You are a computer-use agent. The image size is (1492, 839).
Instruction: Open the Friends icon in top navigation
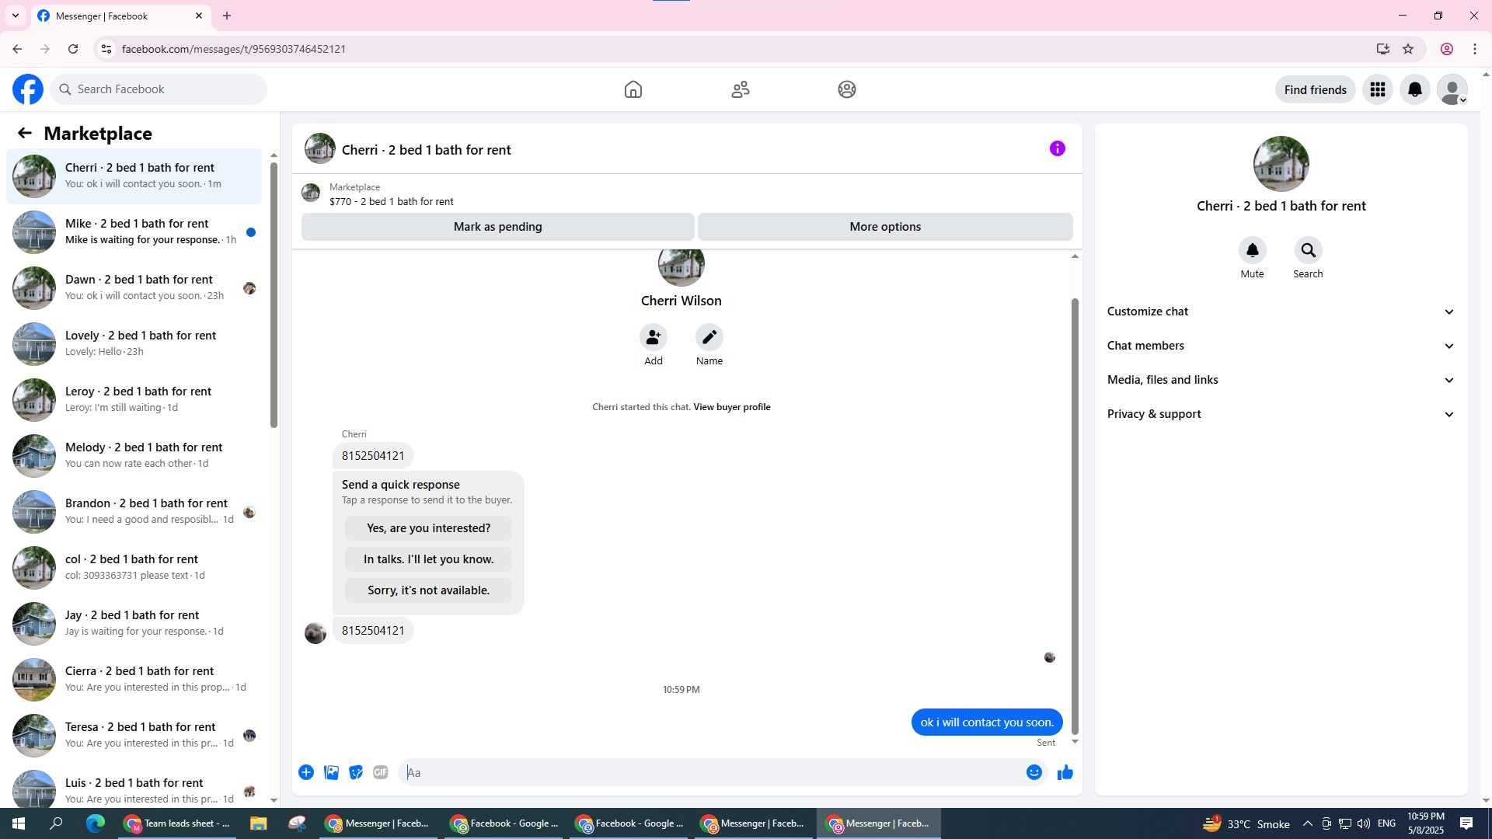coord(741,89)
